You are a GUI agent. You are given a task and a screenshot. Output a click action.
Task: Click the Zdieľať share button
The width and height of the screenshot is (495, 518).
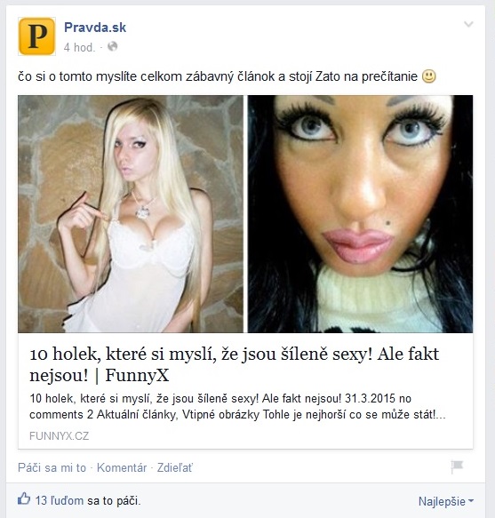(x=174, y=467)
